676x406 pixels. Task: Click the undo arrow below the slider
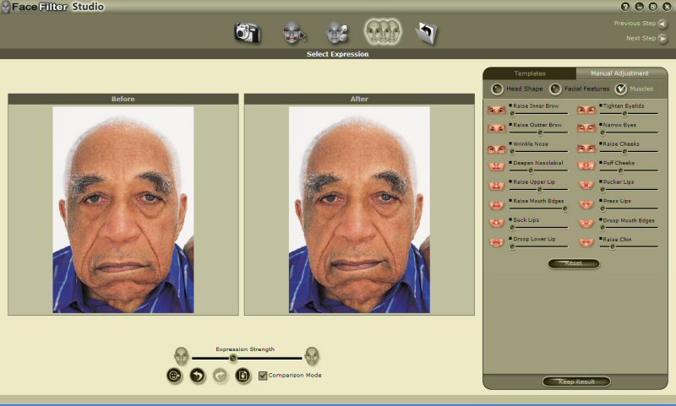click(197, 376)
